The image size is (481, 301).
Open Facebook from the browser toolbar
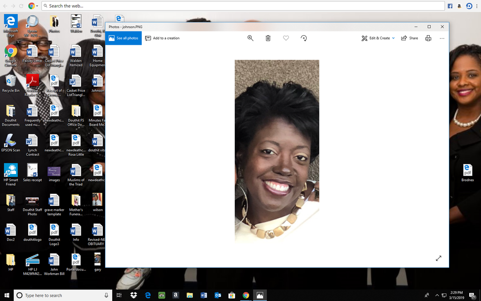click(x=450, y=6)
